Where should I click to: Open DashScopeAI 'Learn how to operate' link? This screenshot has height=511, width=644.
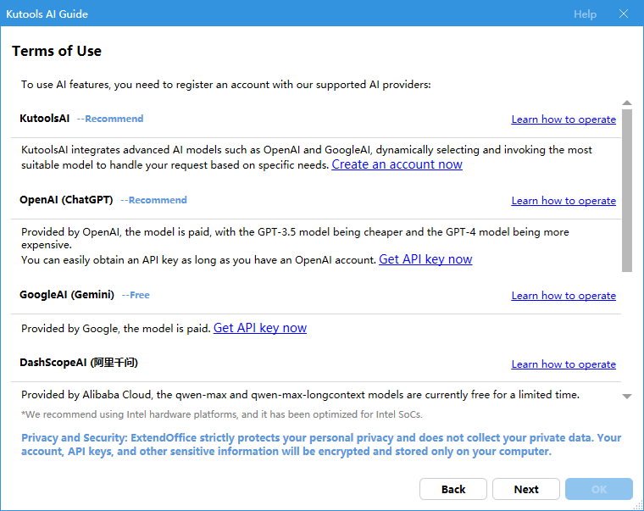(563, 364)
